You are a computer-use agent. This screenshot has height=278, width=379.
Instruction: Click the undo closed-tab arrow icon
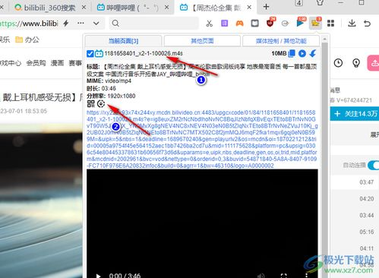[367, 24]
